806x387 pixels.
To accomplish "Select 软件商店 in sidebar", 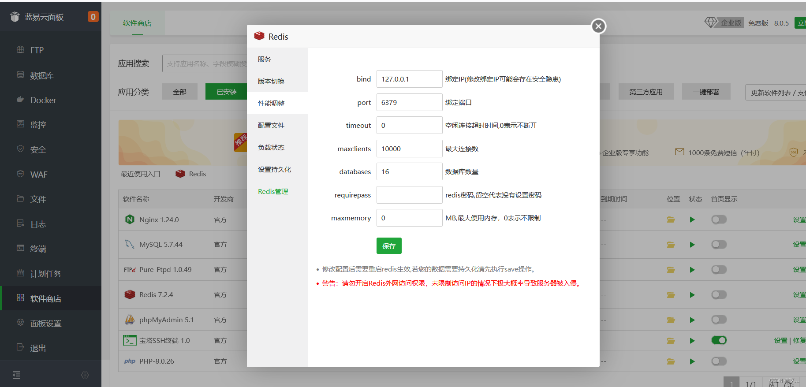I will coord(51,298).
